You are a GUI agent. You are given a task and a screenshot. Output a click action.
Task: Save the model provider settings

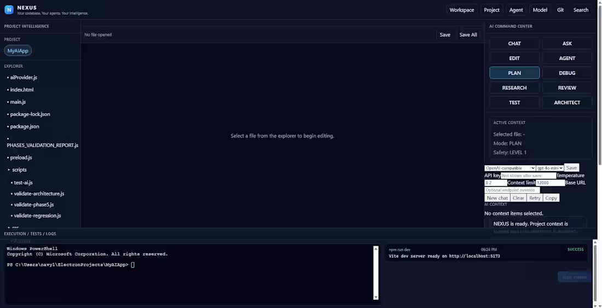[571, 167]
